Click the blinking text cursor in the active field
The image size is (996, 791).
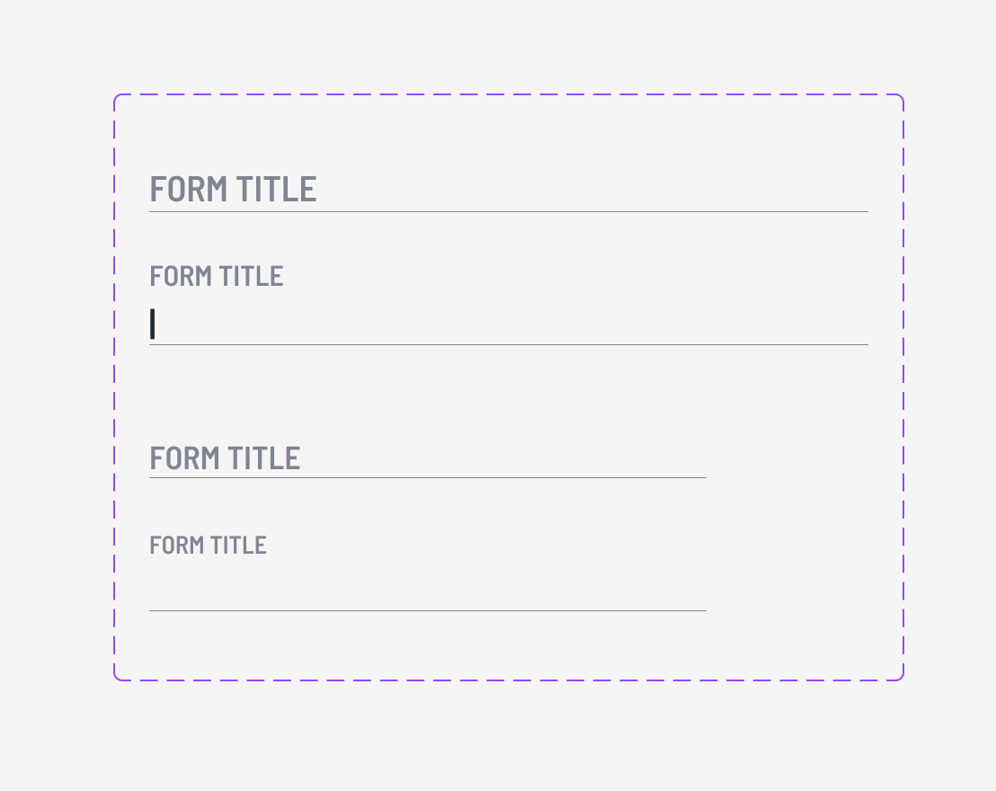click(x=153, y=324)
